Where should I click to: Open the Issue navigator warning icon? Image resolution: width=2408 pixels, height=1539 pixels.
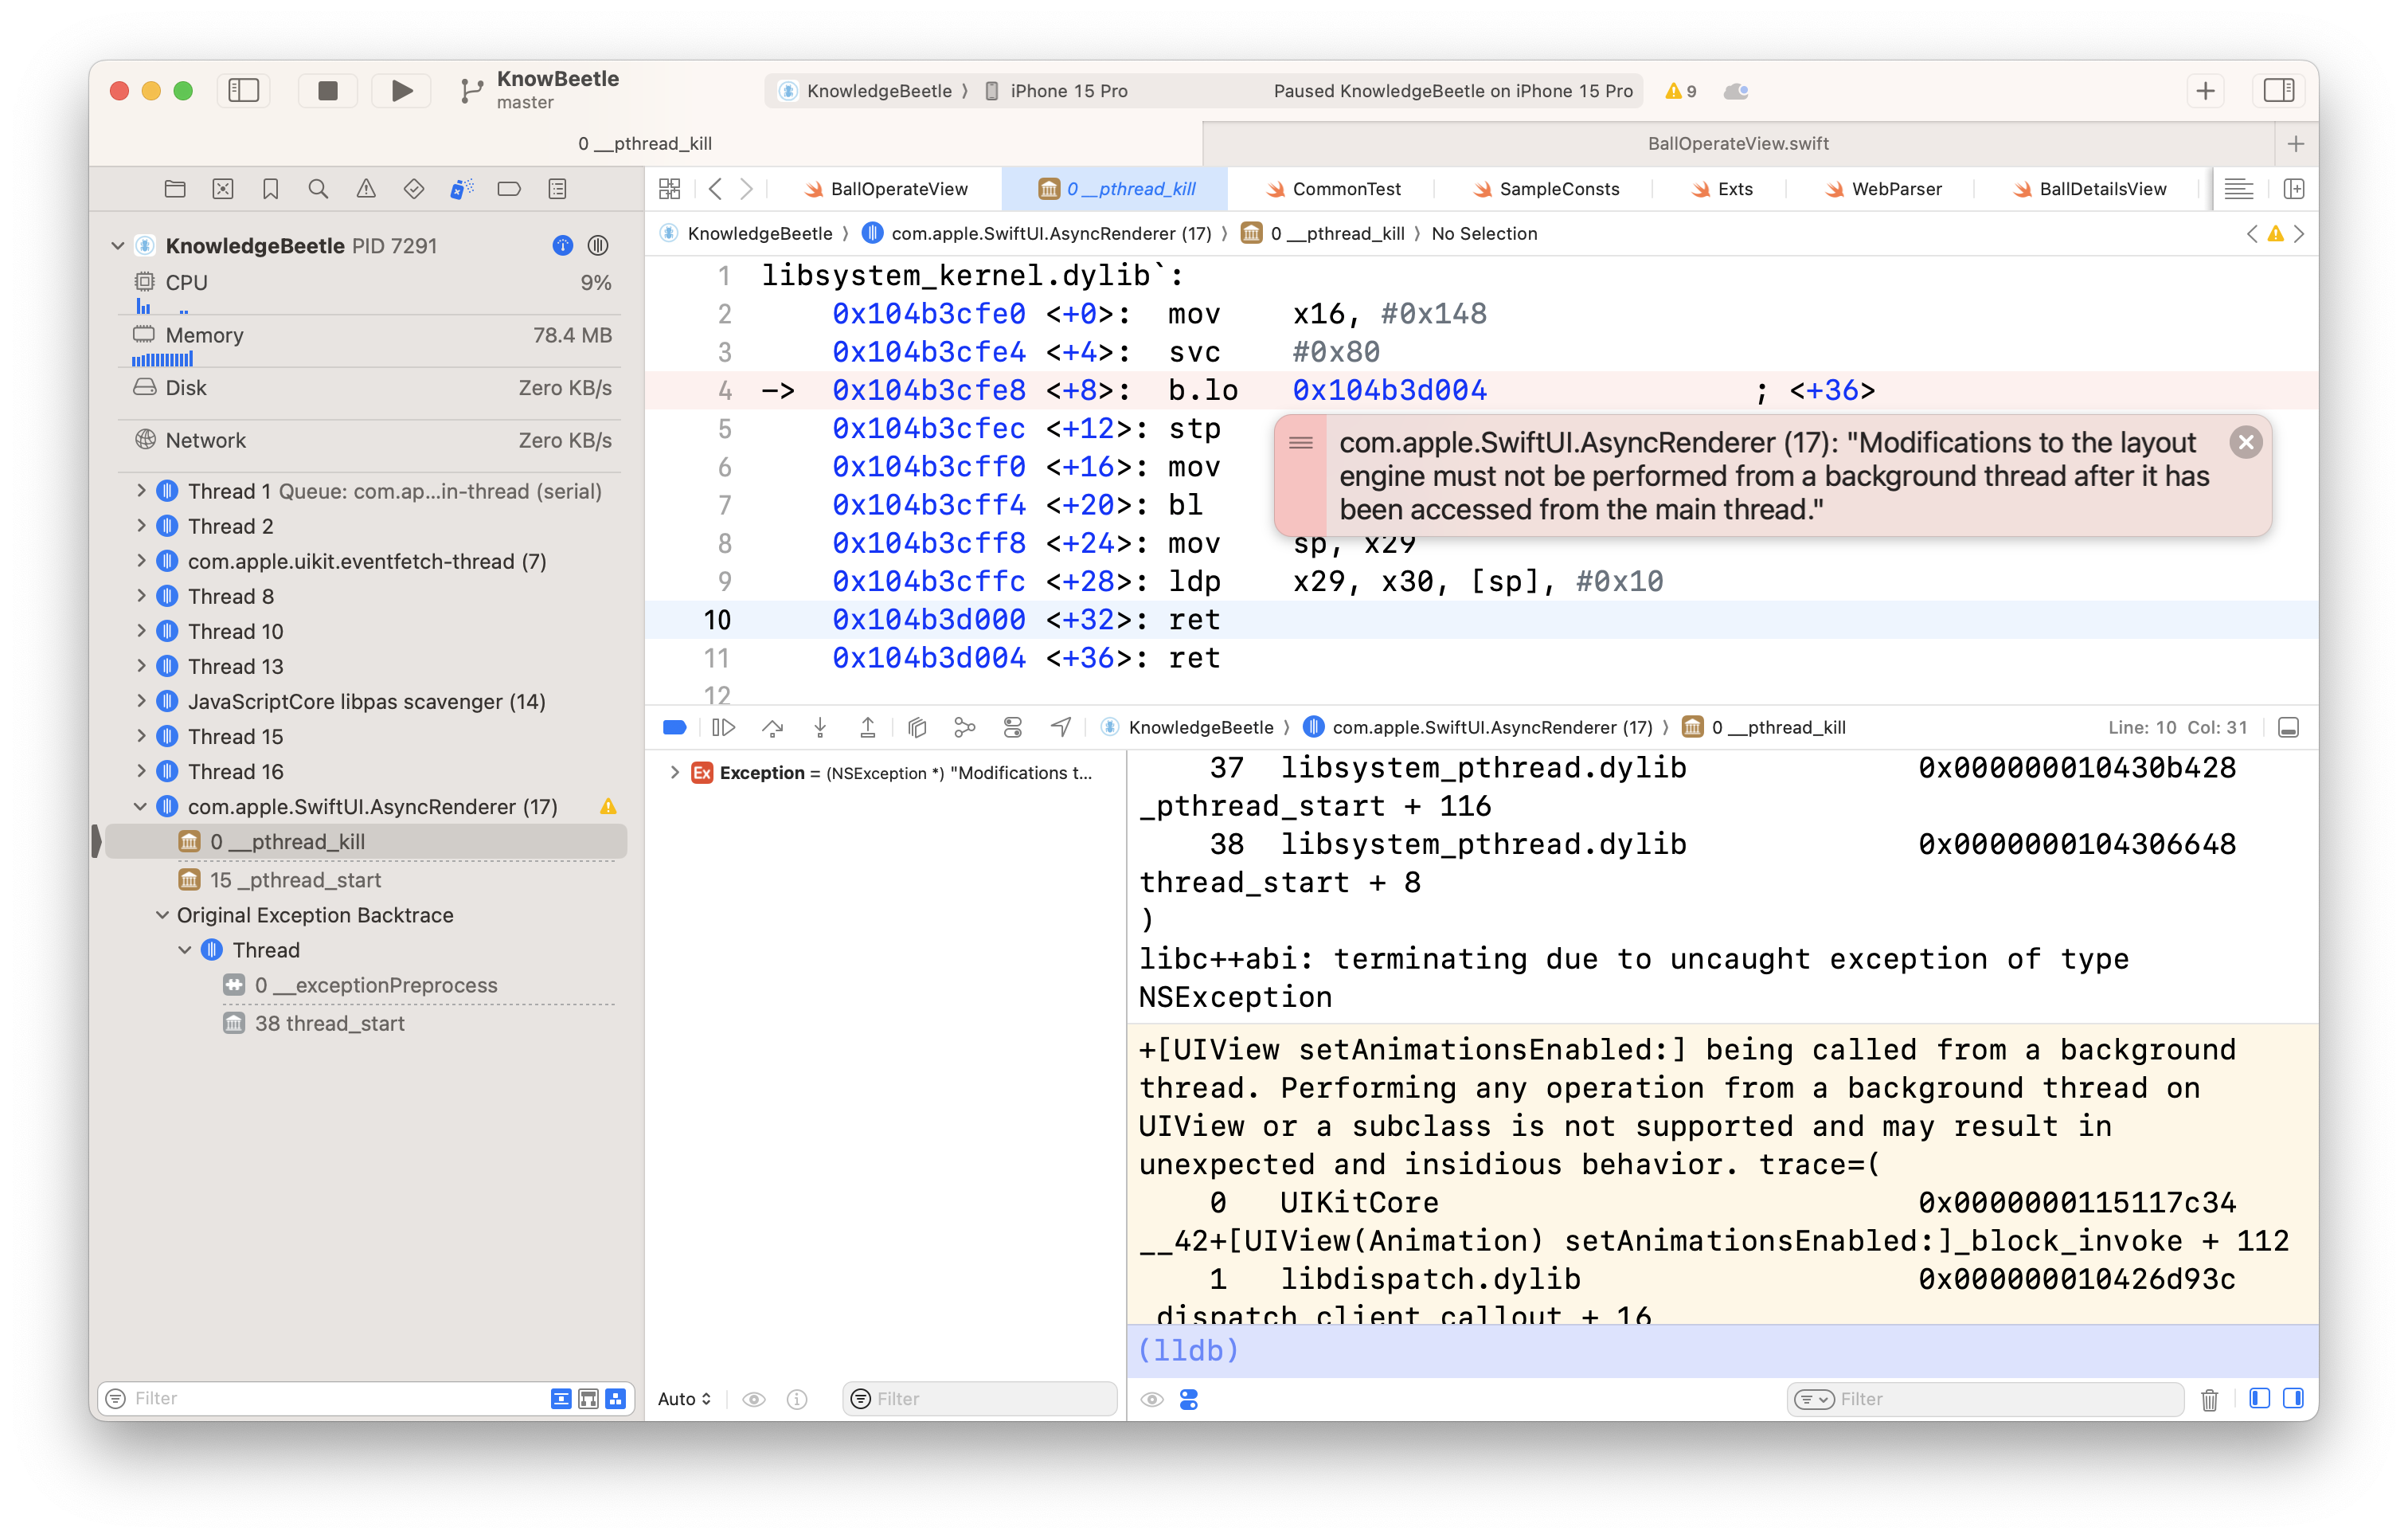[366, 188]
